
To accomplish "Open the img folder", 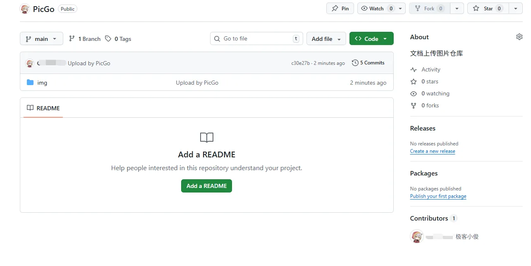I will click(x=42, y=83).
